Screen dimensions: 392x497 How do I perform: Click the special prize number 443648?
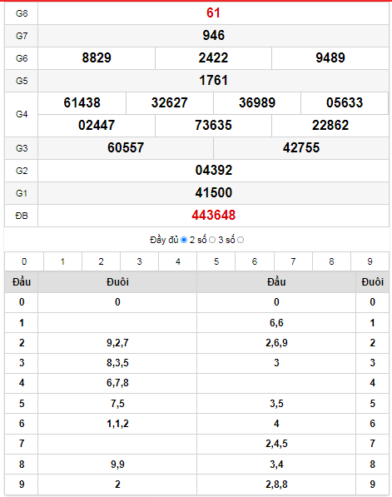[x=214, y=216]
